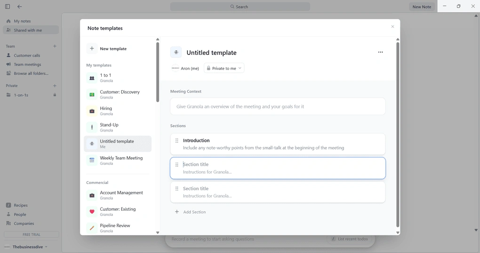Viewport: 480px width, 253px height.
Task: Click the Customer: Discovery money icon
Action: coord(92,95)
